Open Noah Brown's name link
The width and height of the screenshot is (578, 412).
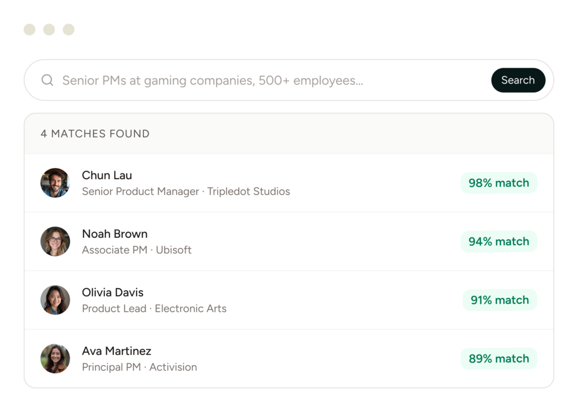[x=115, y=234]
